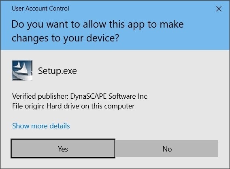Click the Verified publisher label
The height and width of the screenshot is (169, 230).
(40, 96)
